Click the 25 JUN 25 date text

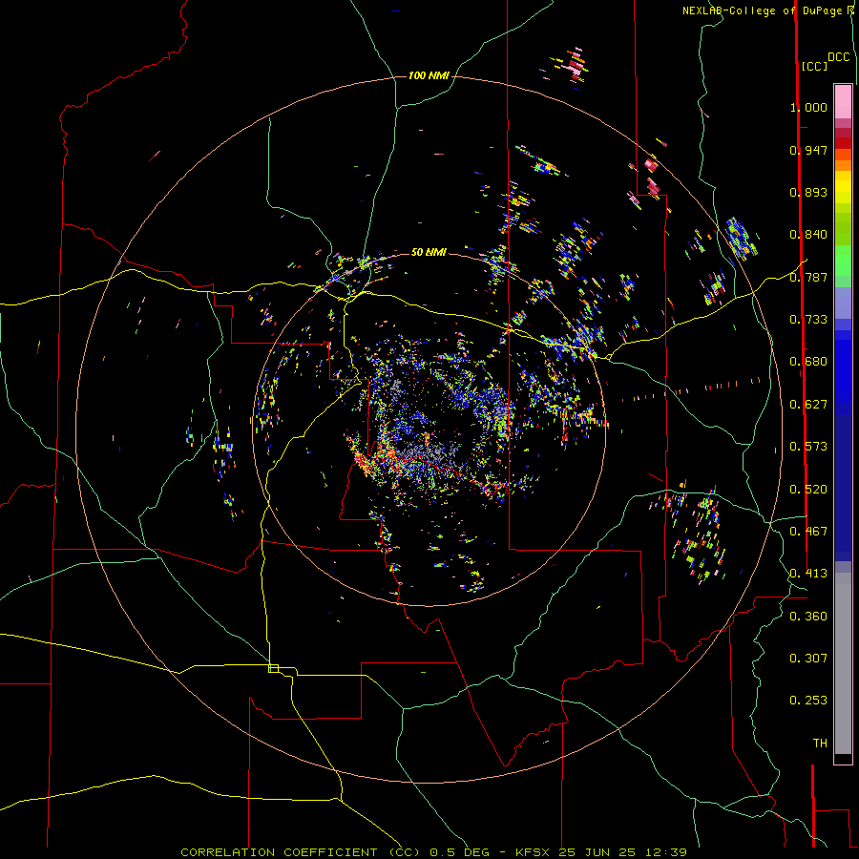click(597, 852)
